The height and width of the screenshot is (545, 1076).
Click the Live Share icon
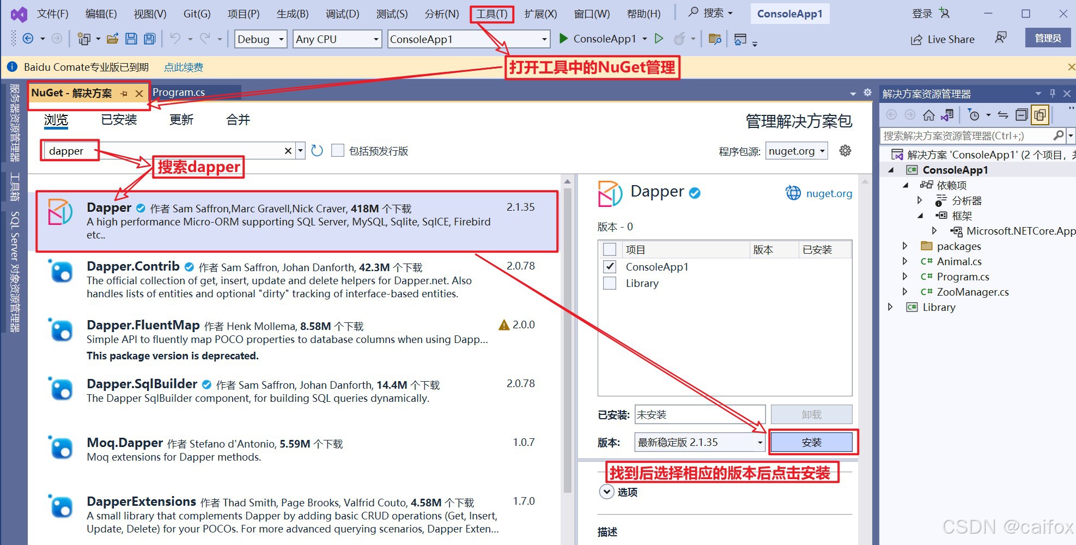pos(942,39)
